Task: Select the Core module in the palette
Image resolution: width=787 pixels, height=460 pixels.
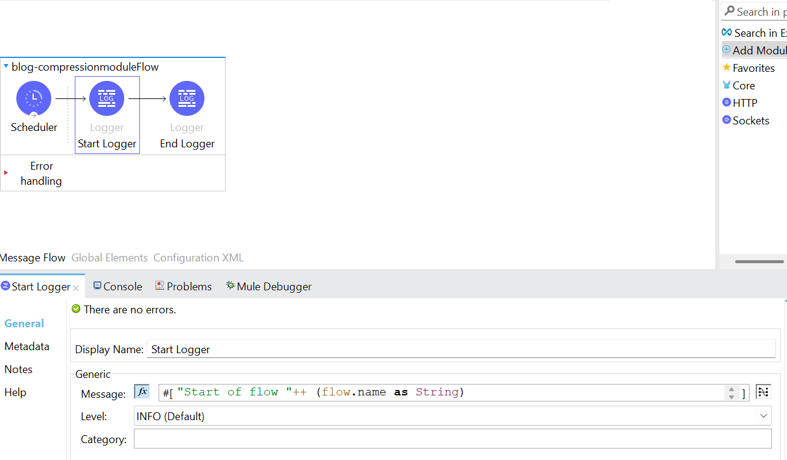Action: pyautogui.click(x=743, y=85)
